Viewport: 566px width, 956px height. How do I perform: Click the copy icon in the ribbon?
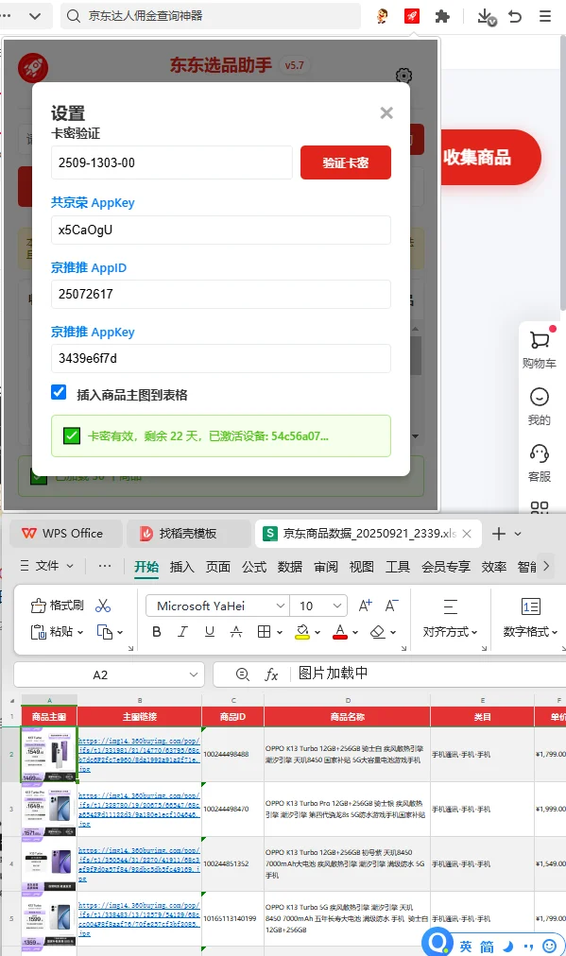(x=105, y=632)
